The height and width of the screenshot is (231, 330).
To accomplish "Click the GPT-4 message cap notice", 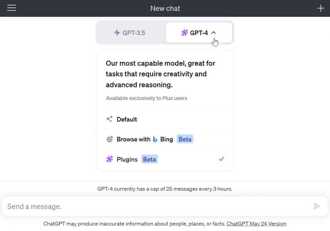I will (165, 189).
